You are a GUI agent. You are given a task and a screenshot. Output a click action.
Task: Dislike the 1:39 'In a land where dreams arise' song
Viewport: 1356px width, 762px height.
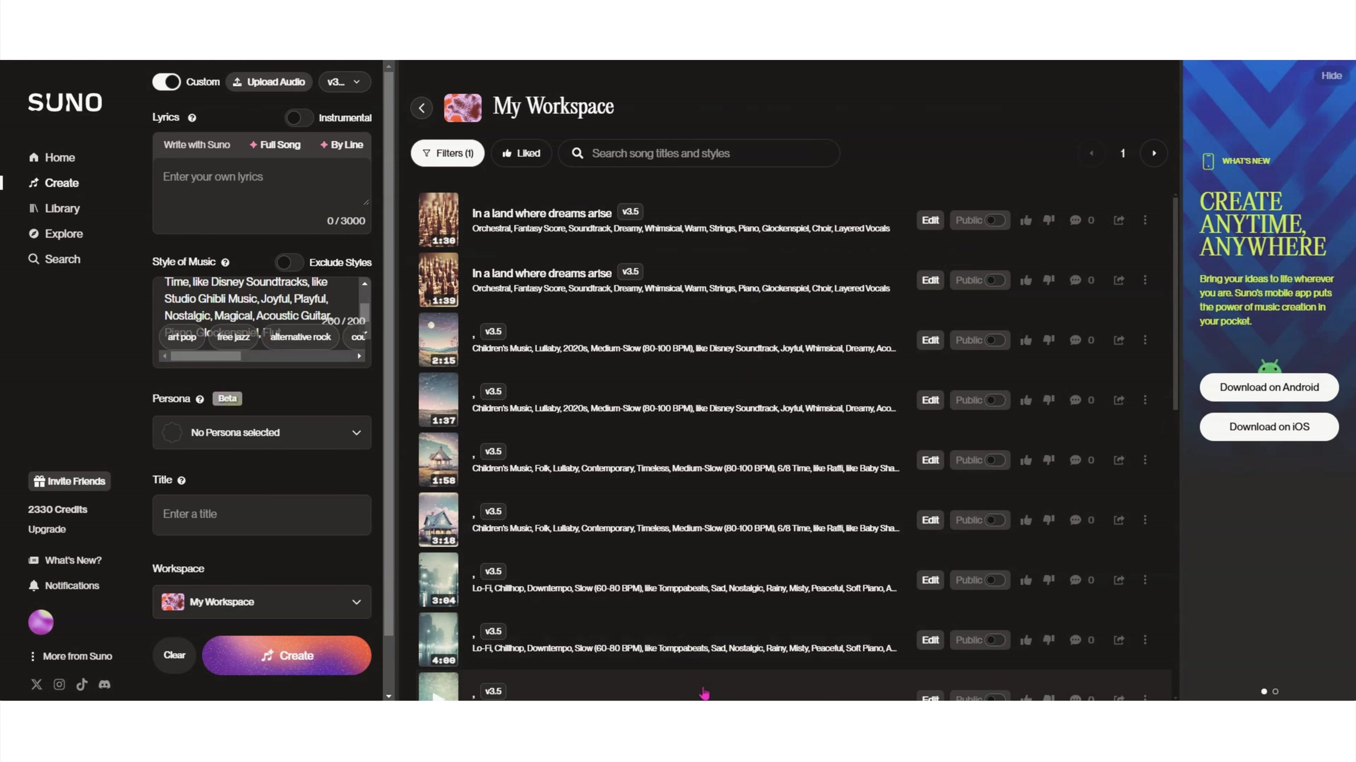(x=1049, y=280)
